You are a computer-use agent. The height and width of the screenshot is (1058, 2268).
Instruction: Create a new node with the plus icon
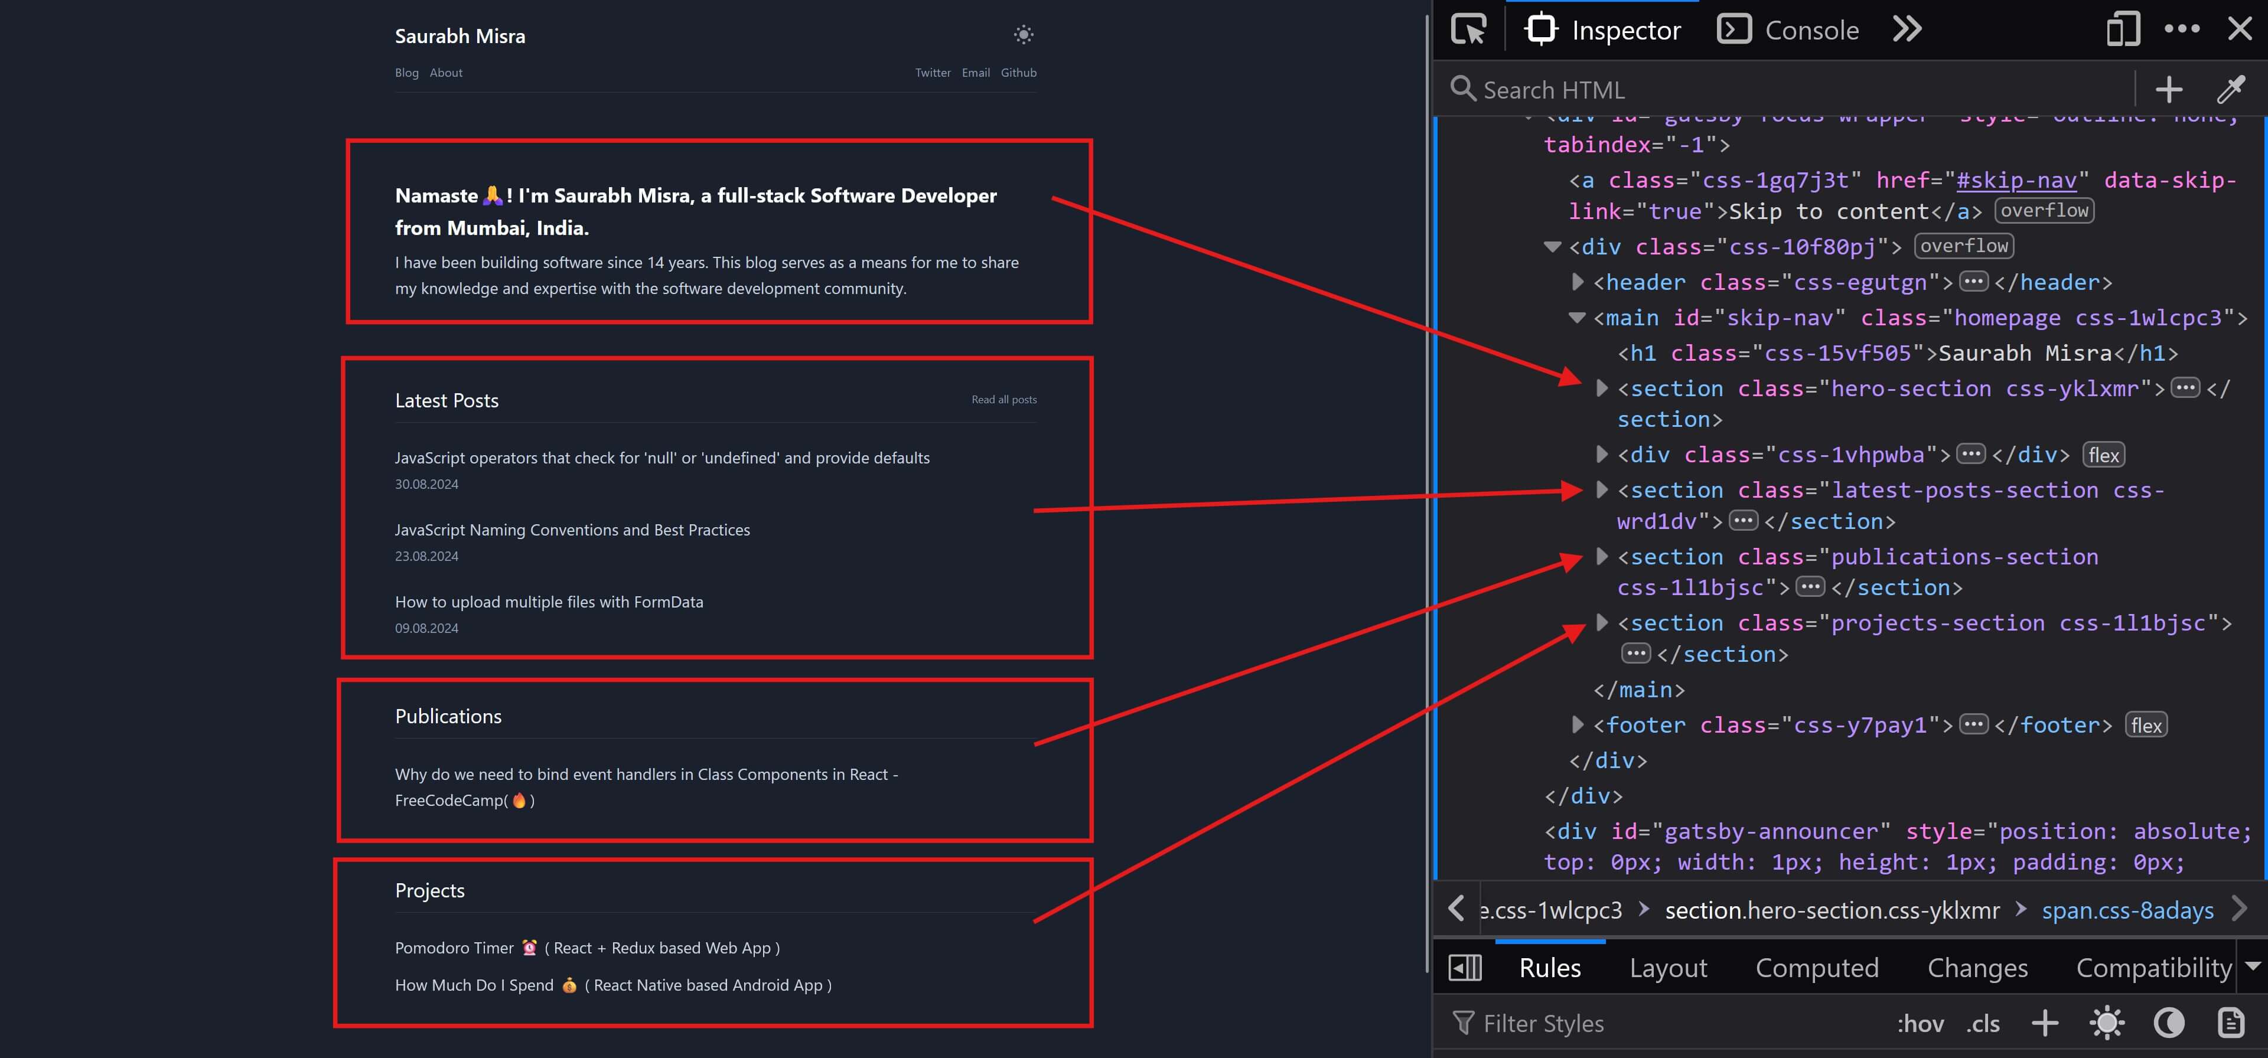tap(2169, 89)
